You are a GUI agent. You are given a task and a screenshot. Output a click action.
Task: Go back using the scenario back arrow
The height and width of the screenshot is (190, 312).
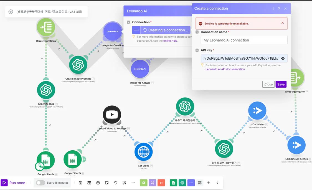pos(11,12)
